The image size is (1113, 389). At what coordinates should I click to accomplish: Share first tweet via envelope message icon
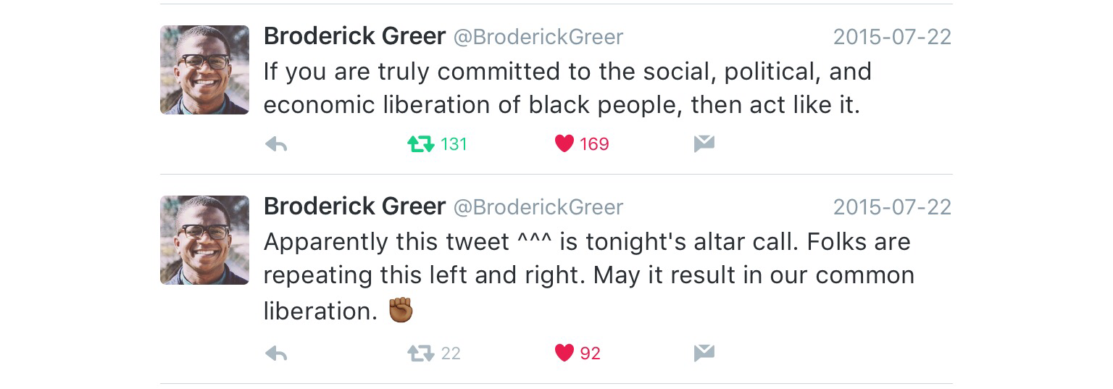click(x=704, y=144)
